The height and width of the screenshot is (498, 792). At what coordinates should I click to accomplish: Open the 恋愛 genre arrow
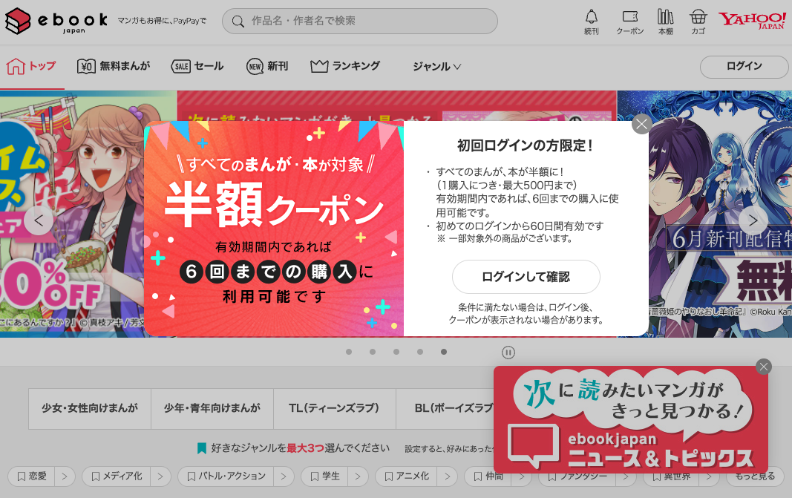click(65, 476)
